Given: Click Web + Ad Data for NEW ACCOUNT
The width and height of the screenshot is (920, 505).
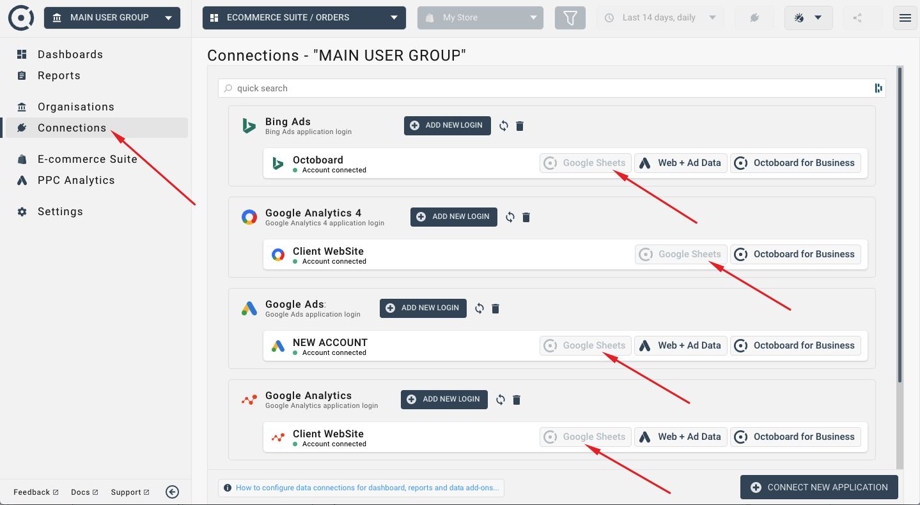Looking at the screenshot, I should click(681, 345).
